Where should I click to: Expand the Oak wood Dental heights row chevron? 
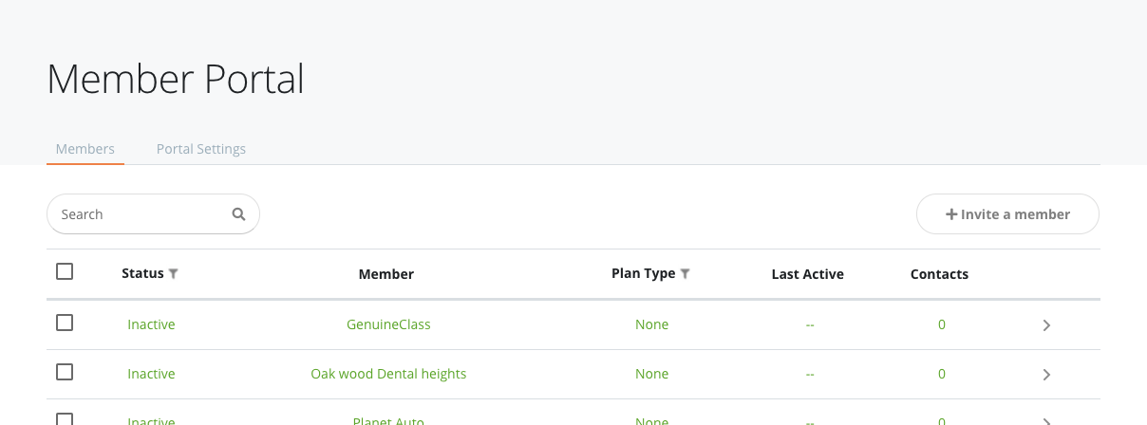pos(1046,375)
